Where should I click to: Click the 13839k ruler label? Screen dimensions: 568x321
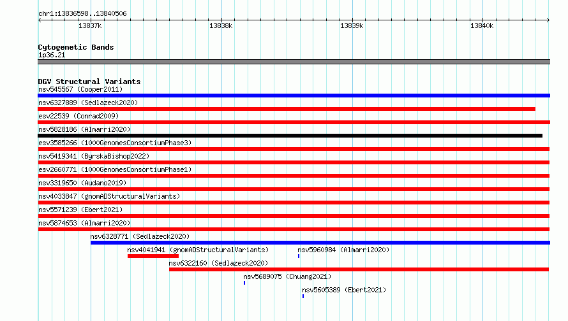[352, 25]
